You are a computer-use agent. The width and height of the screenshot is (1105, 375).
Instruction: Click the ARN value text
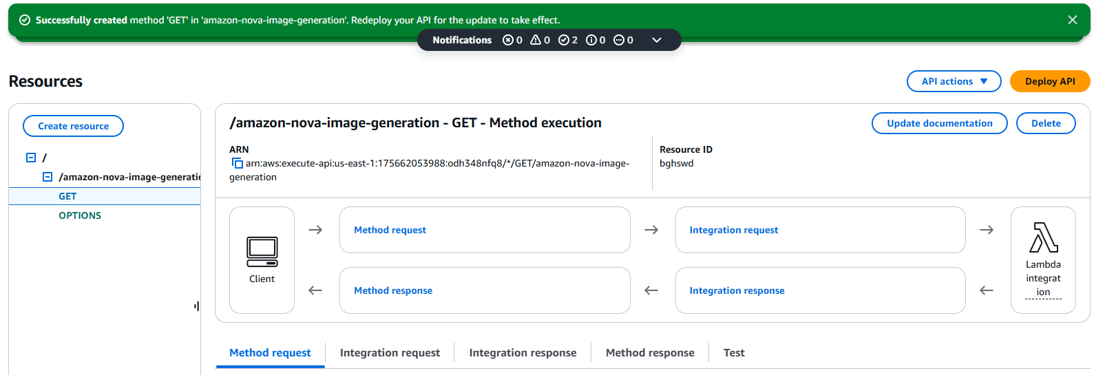[x=430, y=170]
